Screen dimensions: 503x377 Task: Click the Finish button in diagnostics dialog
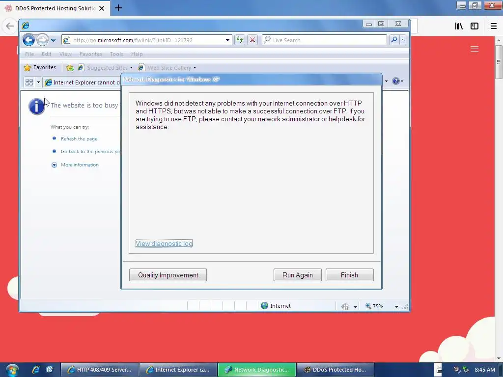pyautogui.click(x=349, y=275)
